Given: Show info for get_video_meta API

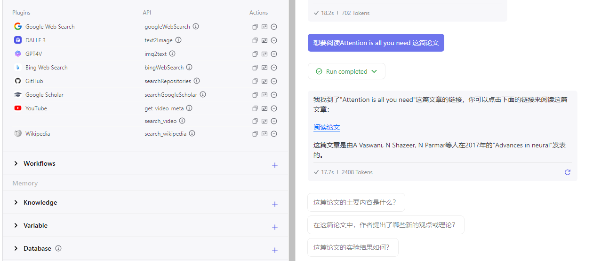Looking at the screenshot, I should coord(190,108).
